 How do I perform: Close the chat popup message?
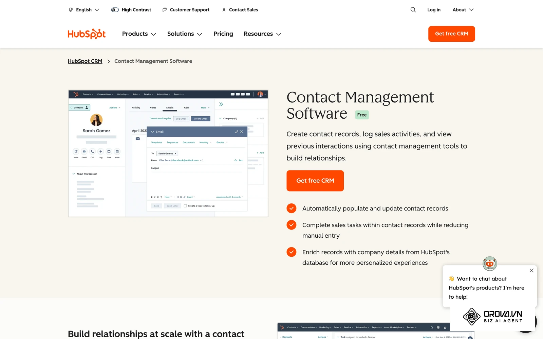pyautogui.click(x=531, y=271)
